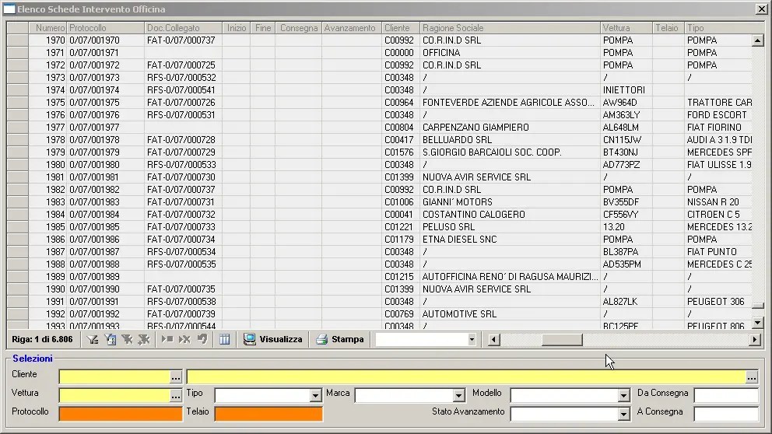Image resolution: width=772 pixels, height=434 pixels.
Task: Click the Cliente column header
Action: [401, 28]
